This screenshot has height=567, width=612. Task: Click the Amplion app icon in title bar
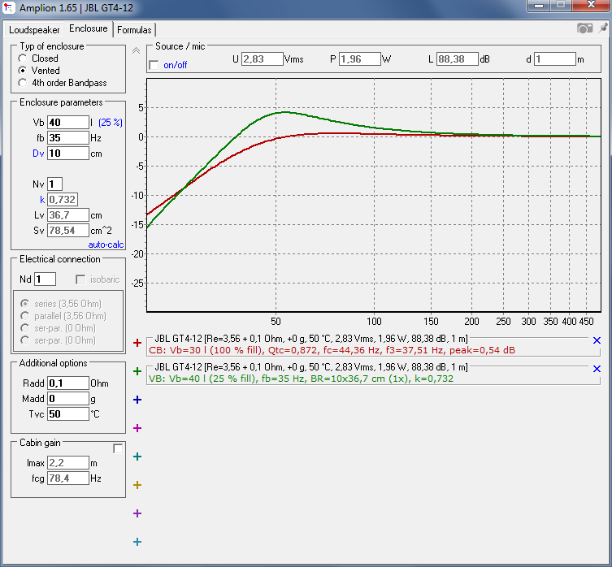click(x=9, y=7)
